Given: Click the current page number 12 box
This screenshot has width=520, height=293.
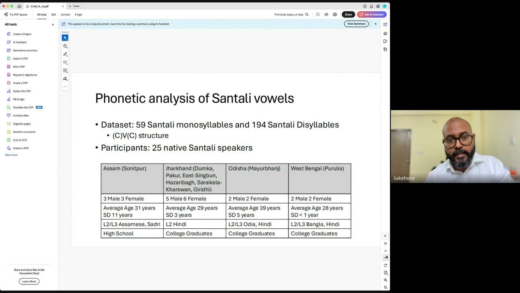Looking at the screenshot, I should (385, 236).
